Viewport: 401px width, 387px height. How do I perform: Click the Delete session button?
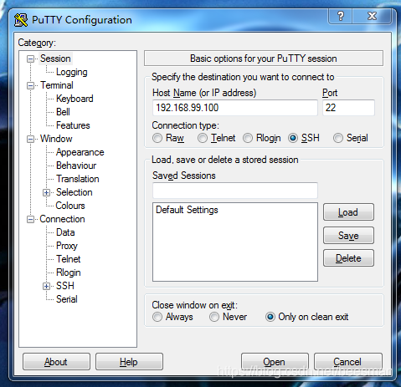click(348, 258)
